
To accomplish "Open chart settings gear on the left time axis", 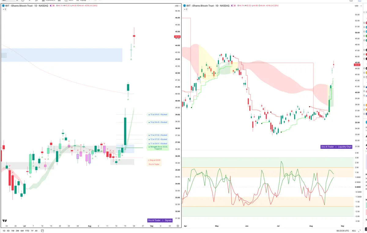I will pyautogui.click(x=178, y=226).
